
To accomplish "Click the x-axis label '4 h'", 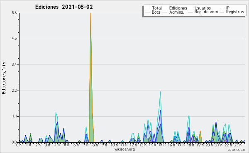I will tap(57, 145).
